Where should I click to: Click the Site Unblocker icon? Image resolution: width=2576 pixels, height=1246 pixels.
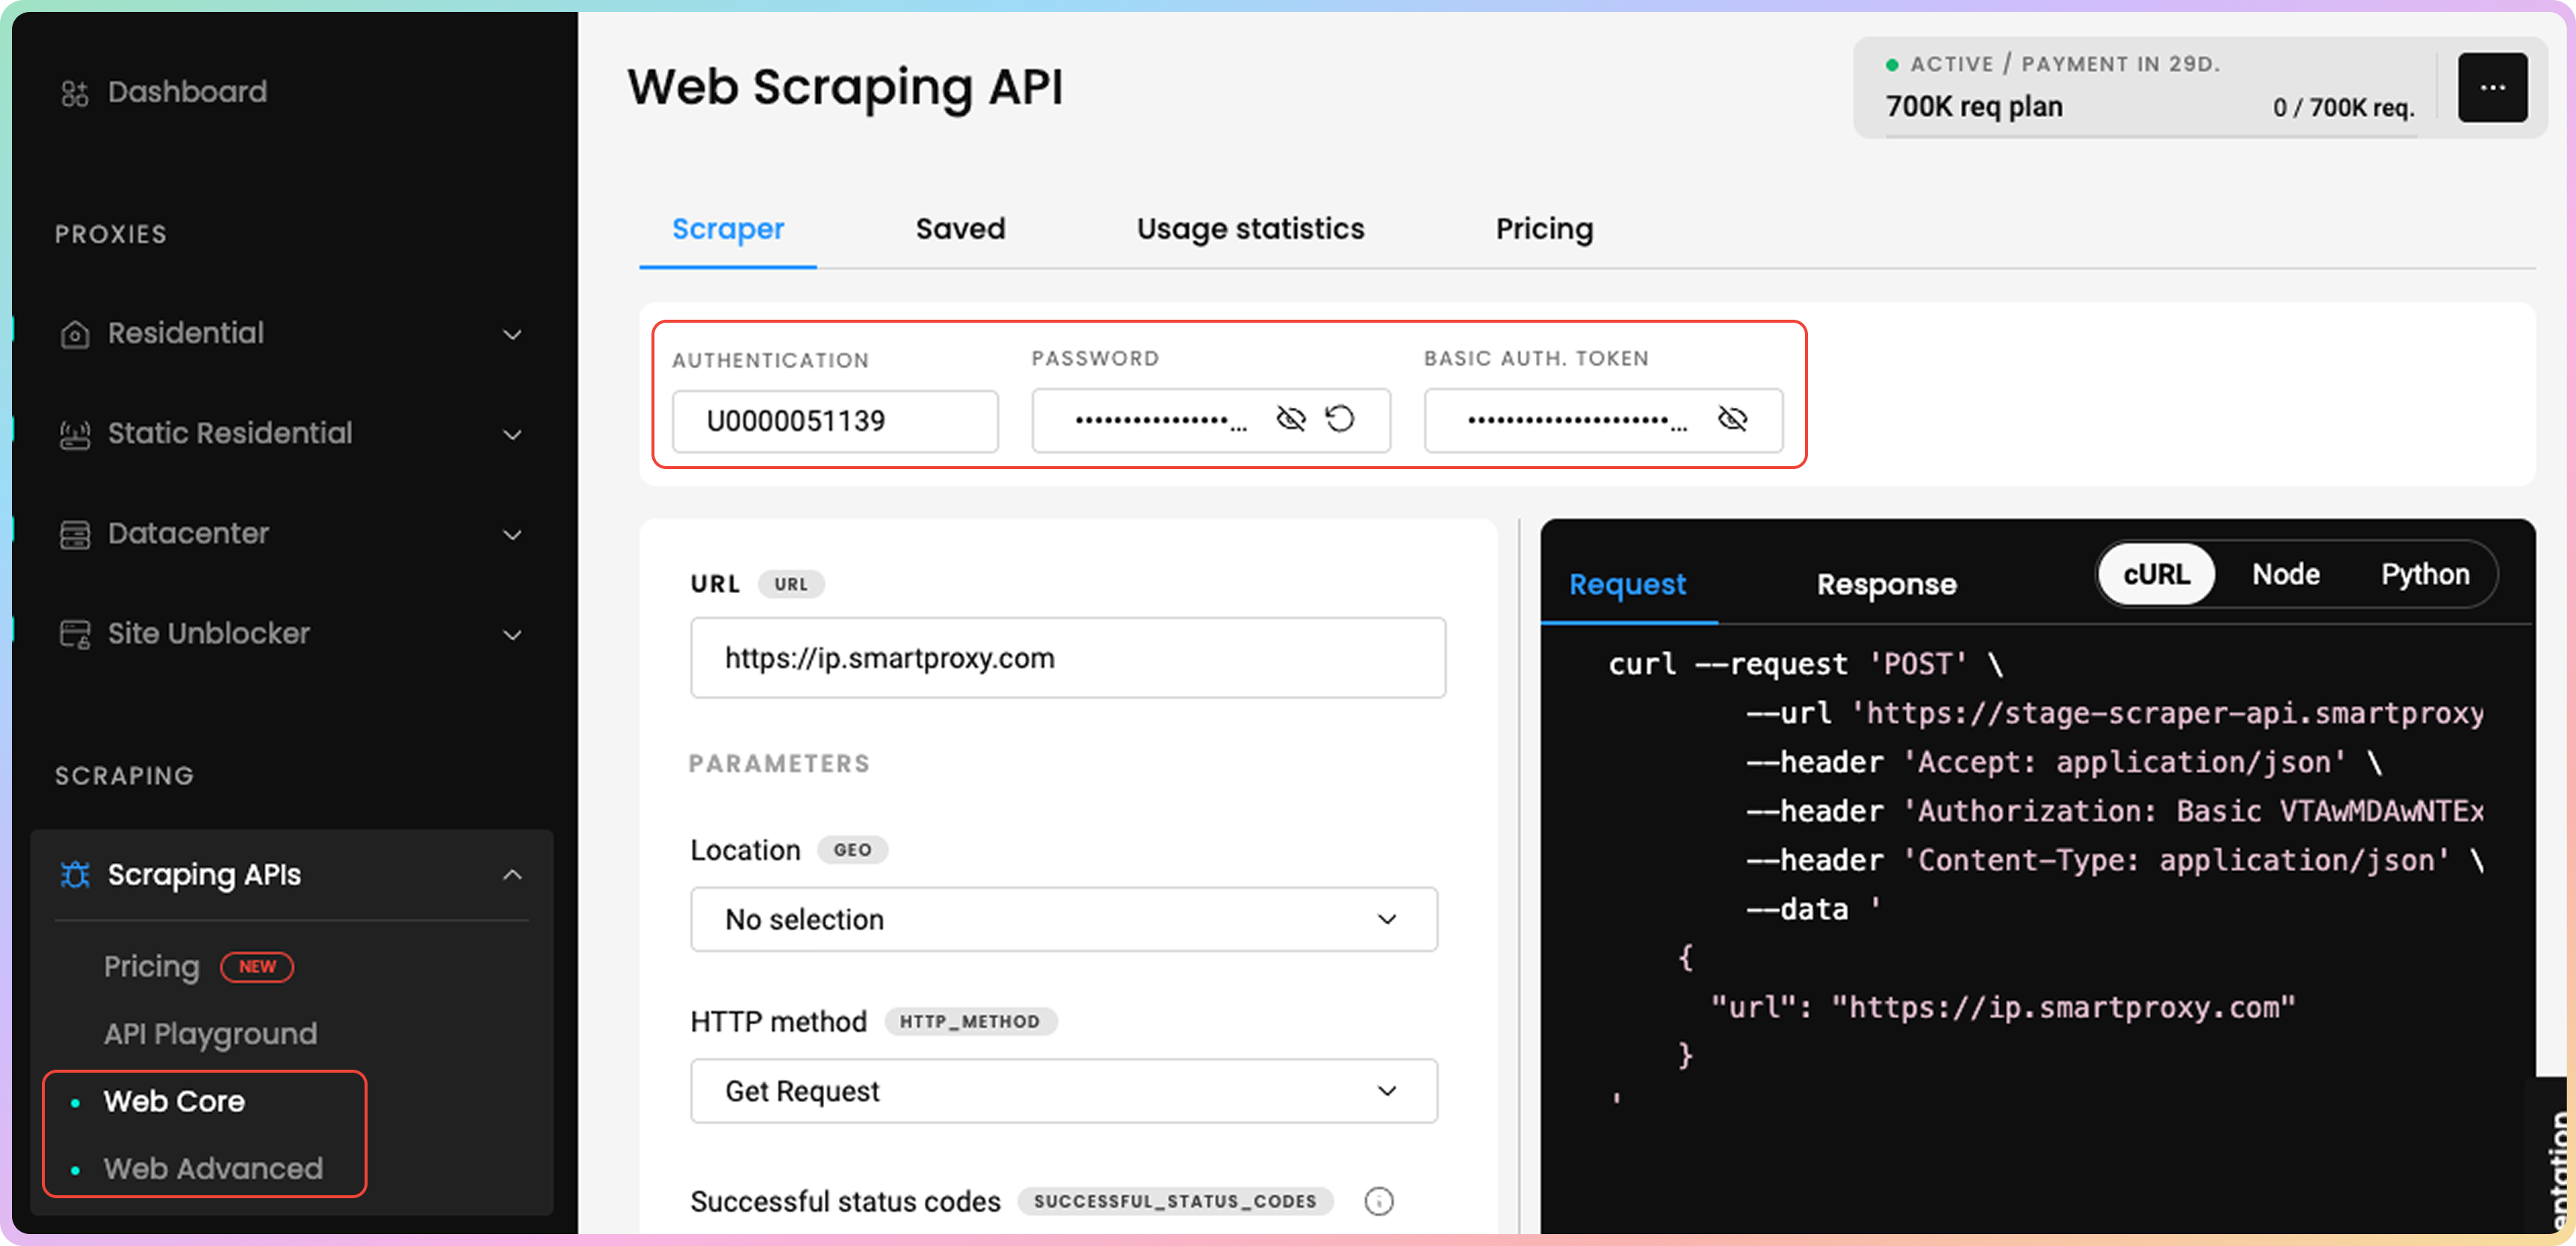coord(75,635)
